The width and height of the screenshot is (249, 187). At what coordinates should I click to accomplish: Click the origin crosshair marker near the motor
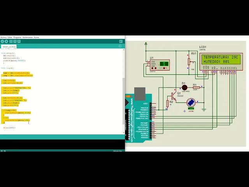(x=184, y=111)
